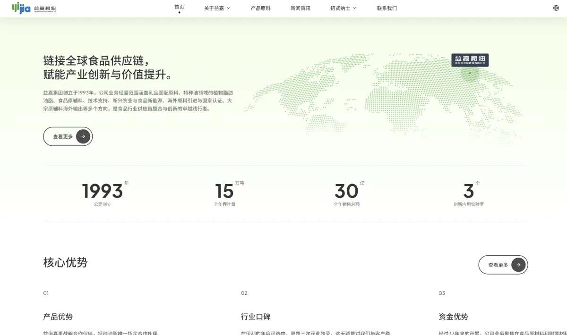Click the 核心优势 section heading
Image resolution: width=567 pixels, height=335 pixels.
[x=65, y=263]
